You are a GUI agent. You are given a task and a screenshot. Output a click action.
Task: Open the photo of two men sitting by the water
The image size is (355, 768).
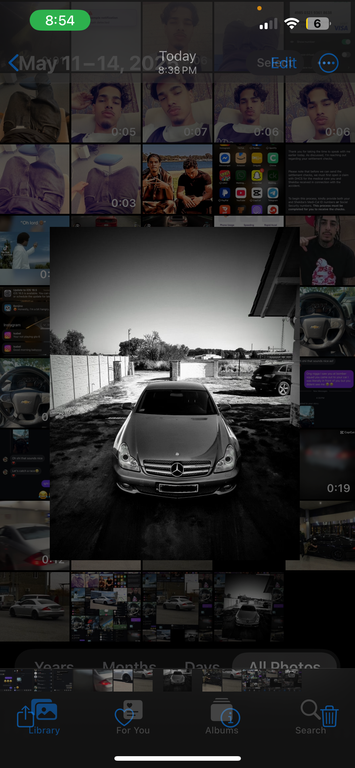point(177,179)
